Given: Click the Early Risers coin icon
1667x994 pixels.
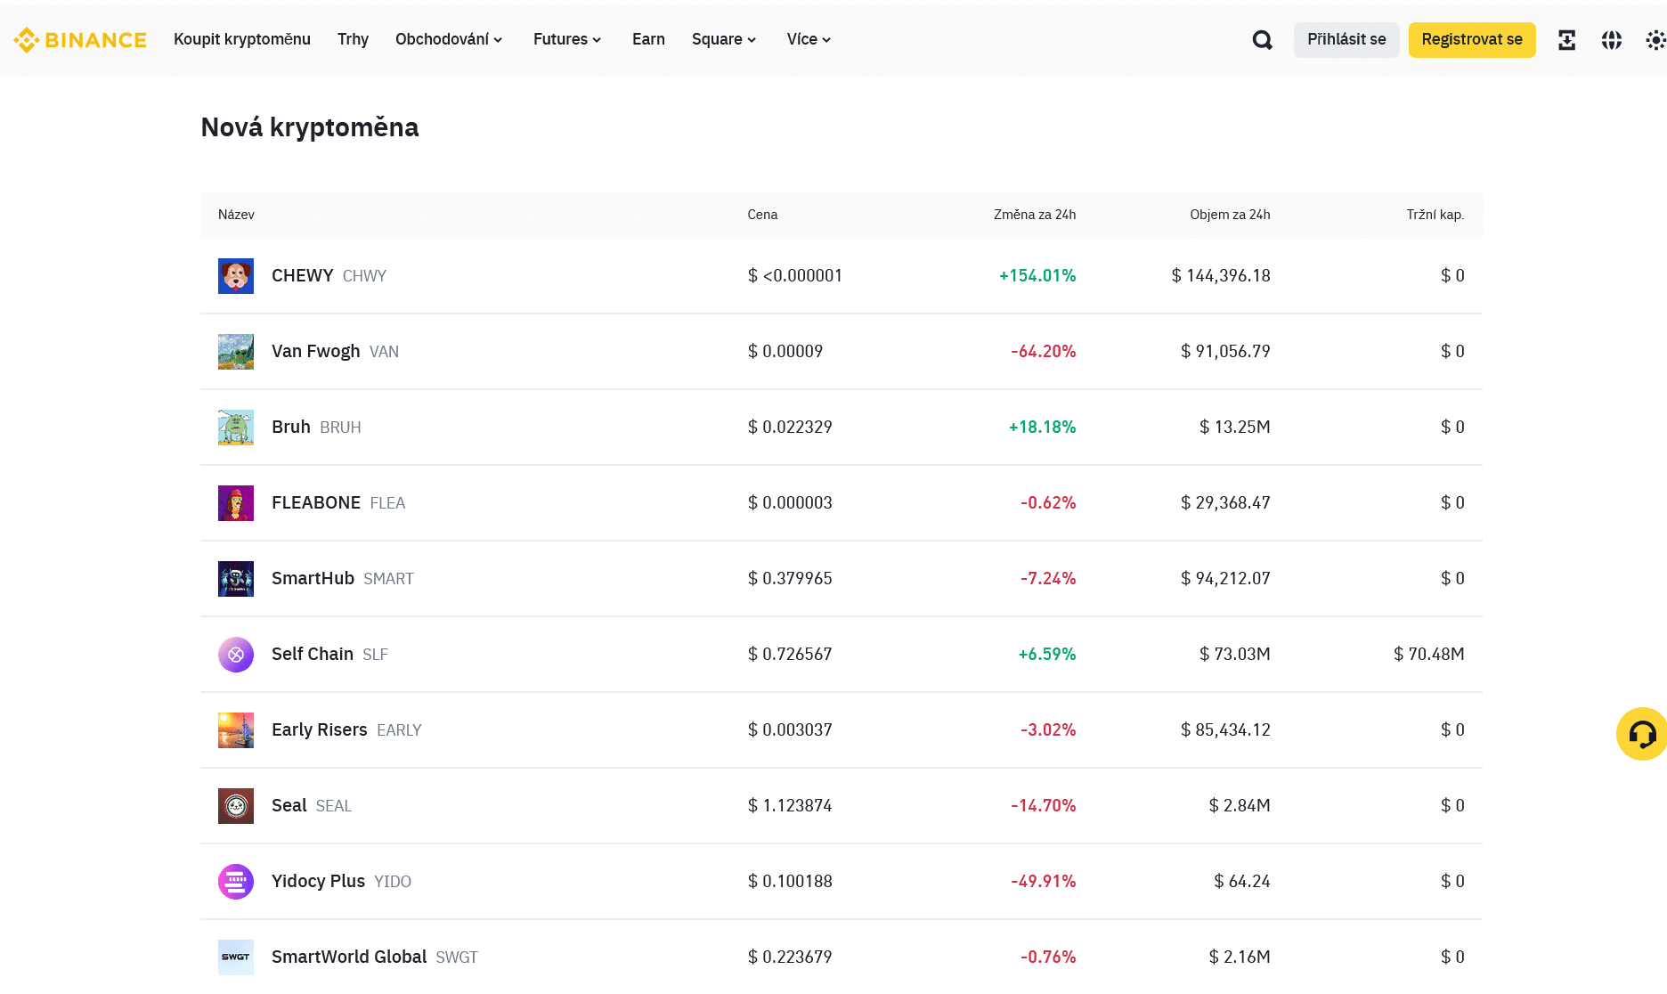Looking at the screenshot, I should tap(236, 730).
